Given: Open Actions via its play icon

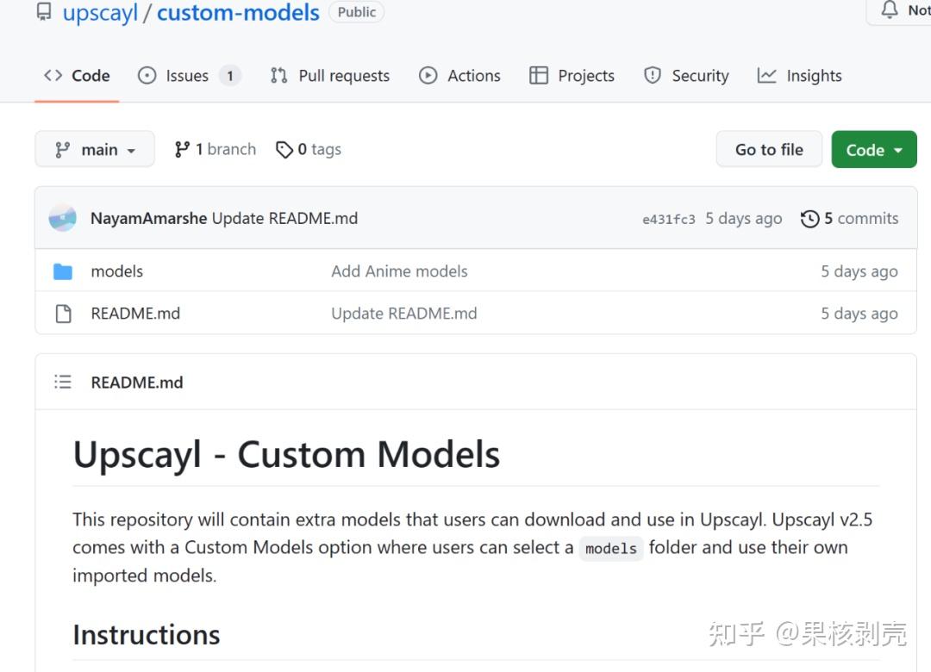Looking at the screenshot, I should coord(428,76).
